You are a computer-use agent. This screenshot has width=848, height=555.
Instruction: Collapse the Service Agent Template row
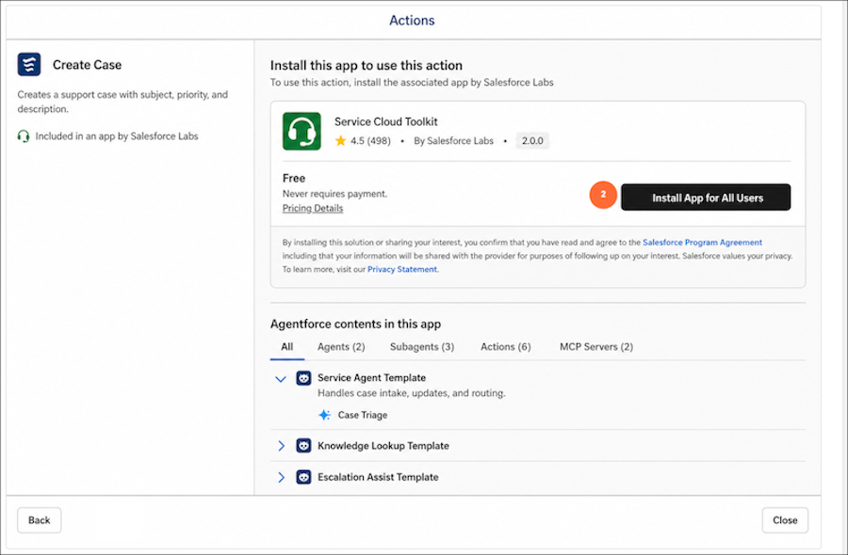tap(280, 379)
